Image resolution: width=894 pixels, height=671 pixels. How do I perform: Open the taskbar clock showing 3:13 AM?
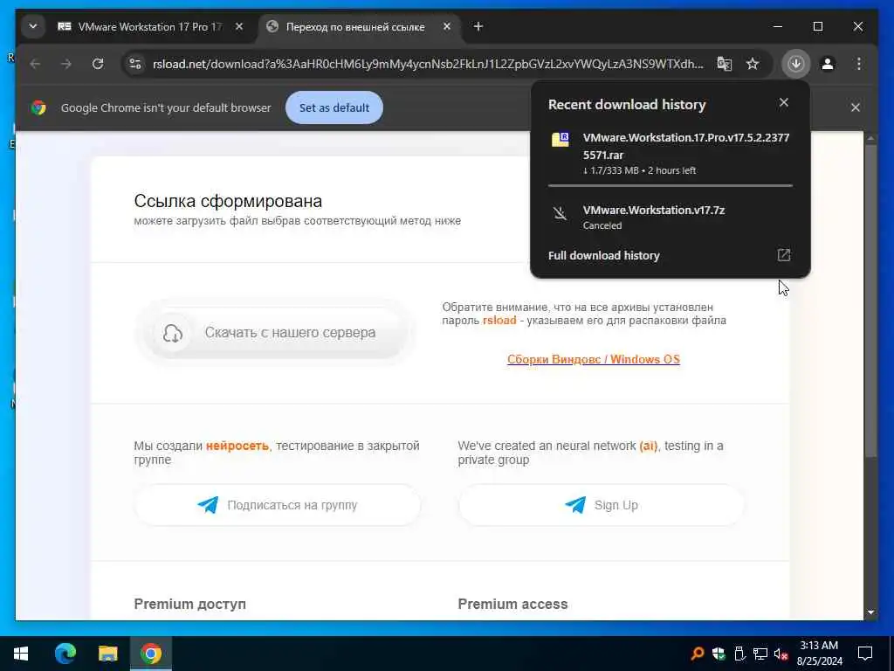[x=819, y=654]
